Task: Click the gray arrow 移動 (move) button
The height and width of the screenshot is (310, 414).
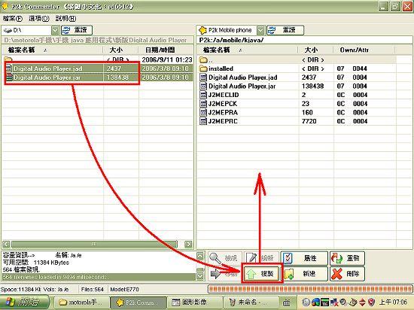Action: click(224, 274)
